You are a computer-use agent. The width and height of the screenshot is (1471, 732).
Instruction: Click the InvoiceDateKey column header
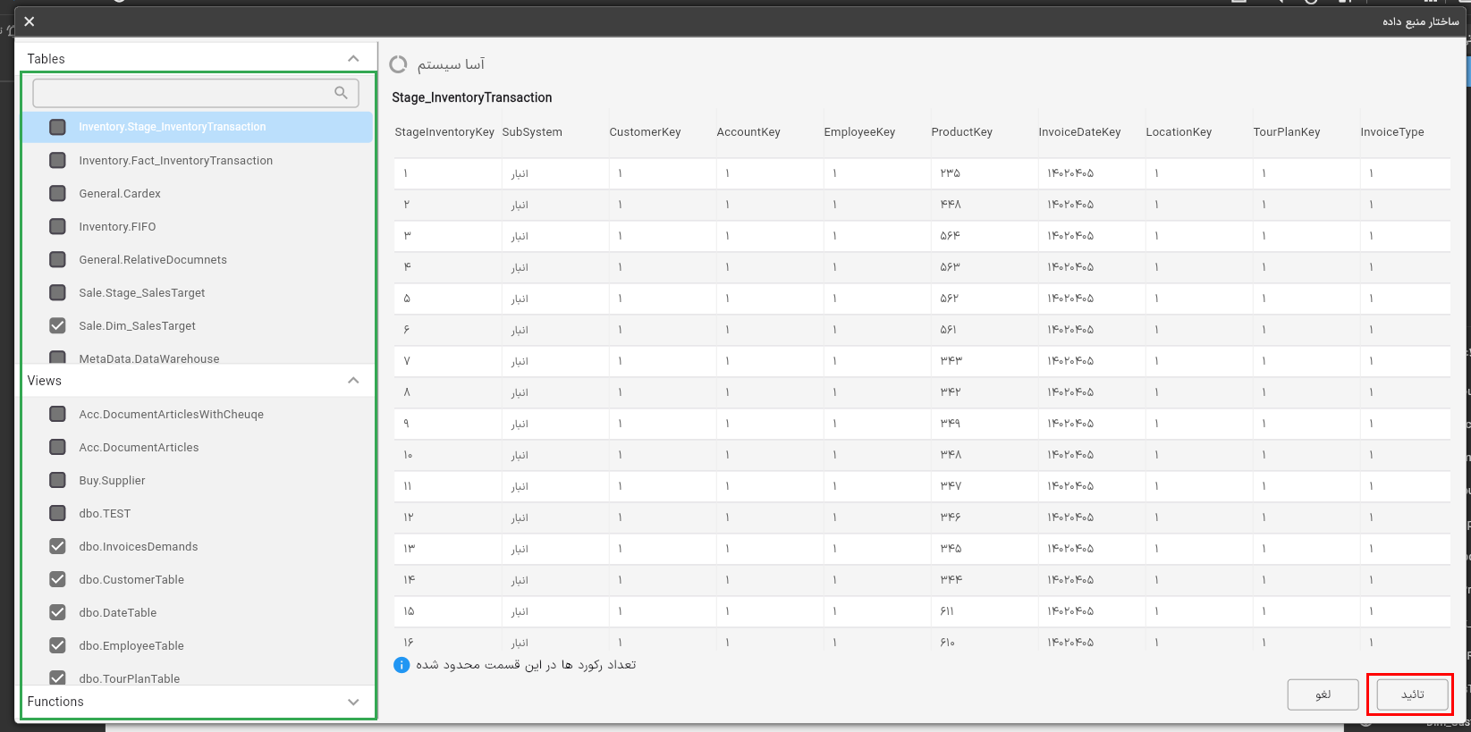point(1079,132)
